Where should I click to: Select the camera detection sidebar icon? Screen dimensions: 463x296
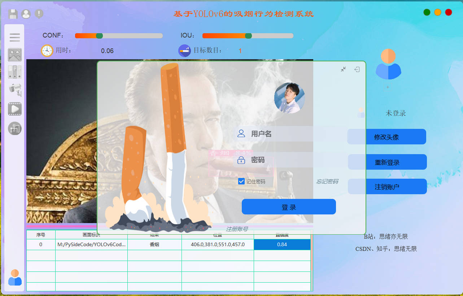[15, 90]
